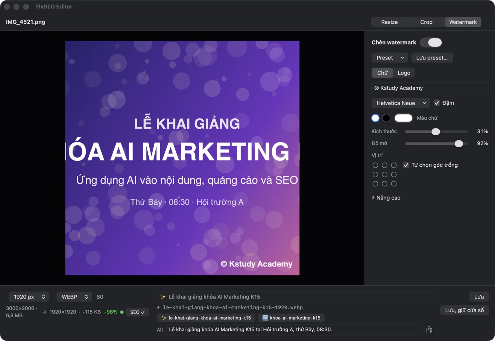
Task: Click the Kích thước size slider
Action: point(436,131)
